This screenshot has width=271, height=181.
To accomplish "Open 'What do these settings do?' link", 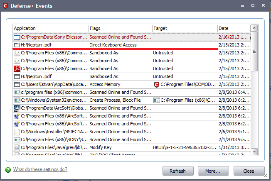I will point(40,169).
